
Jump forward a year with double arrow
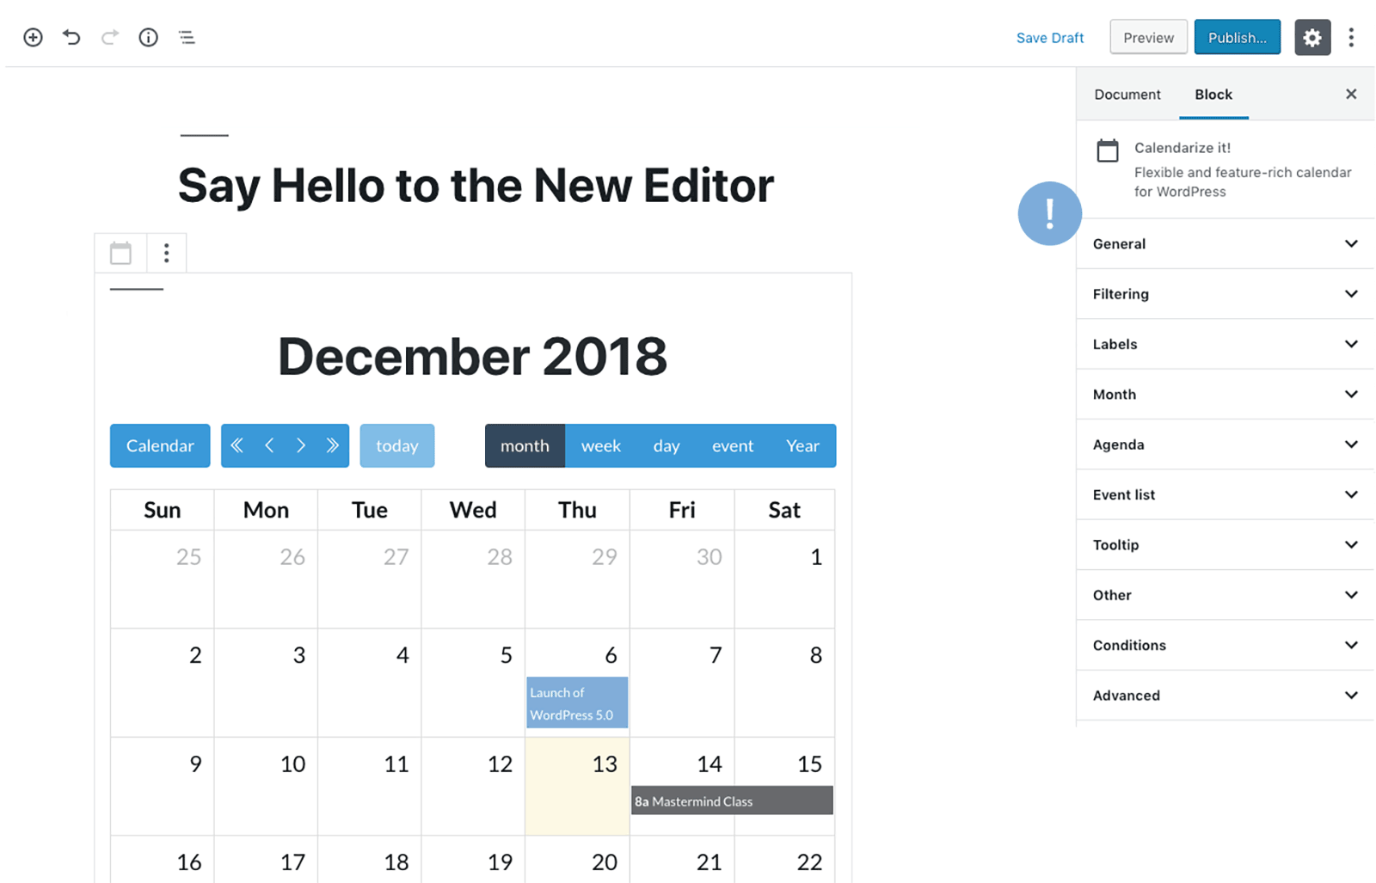coord(333,445)
